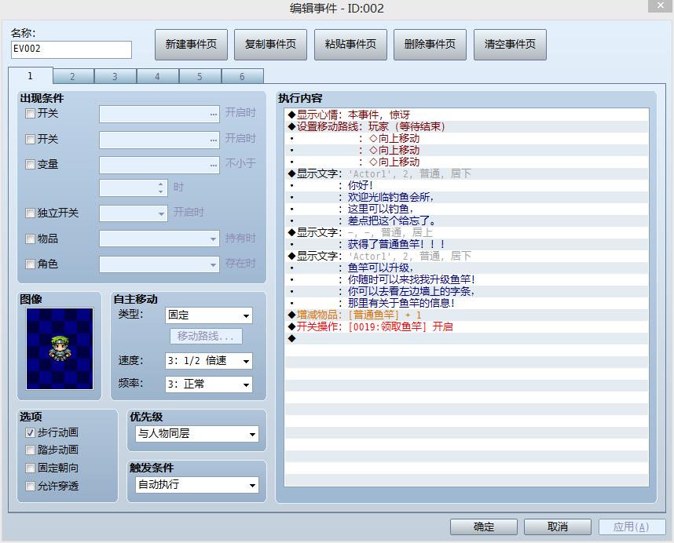Cancel with the 取消 button

(558, 527)
